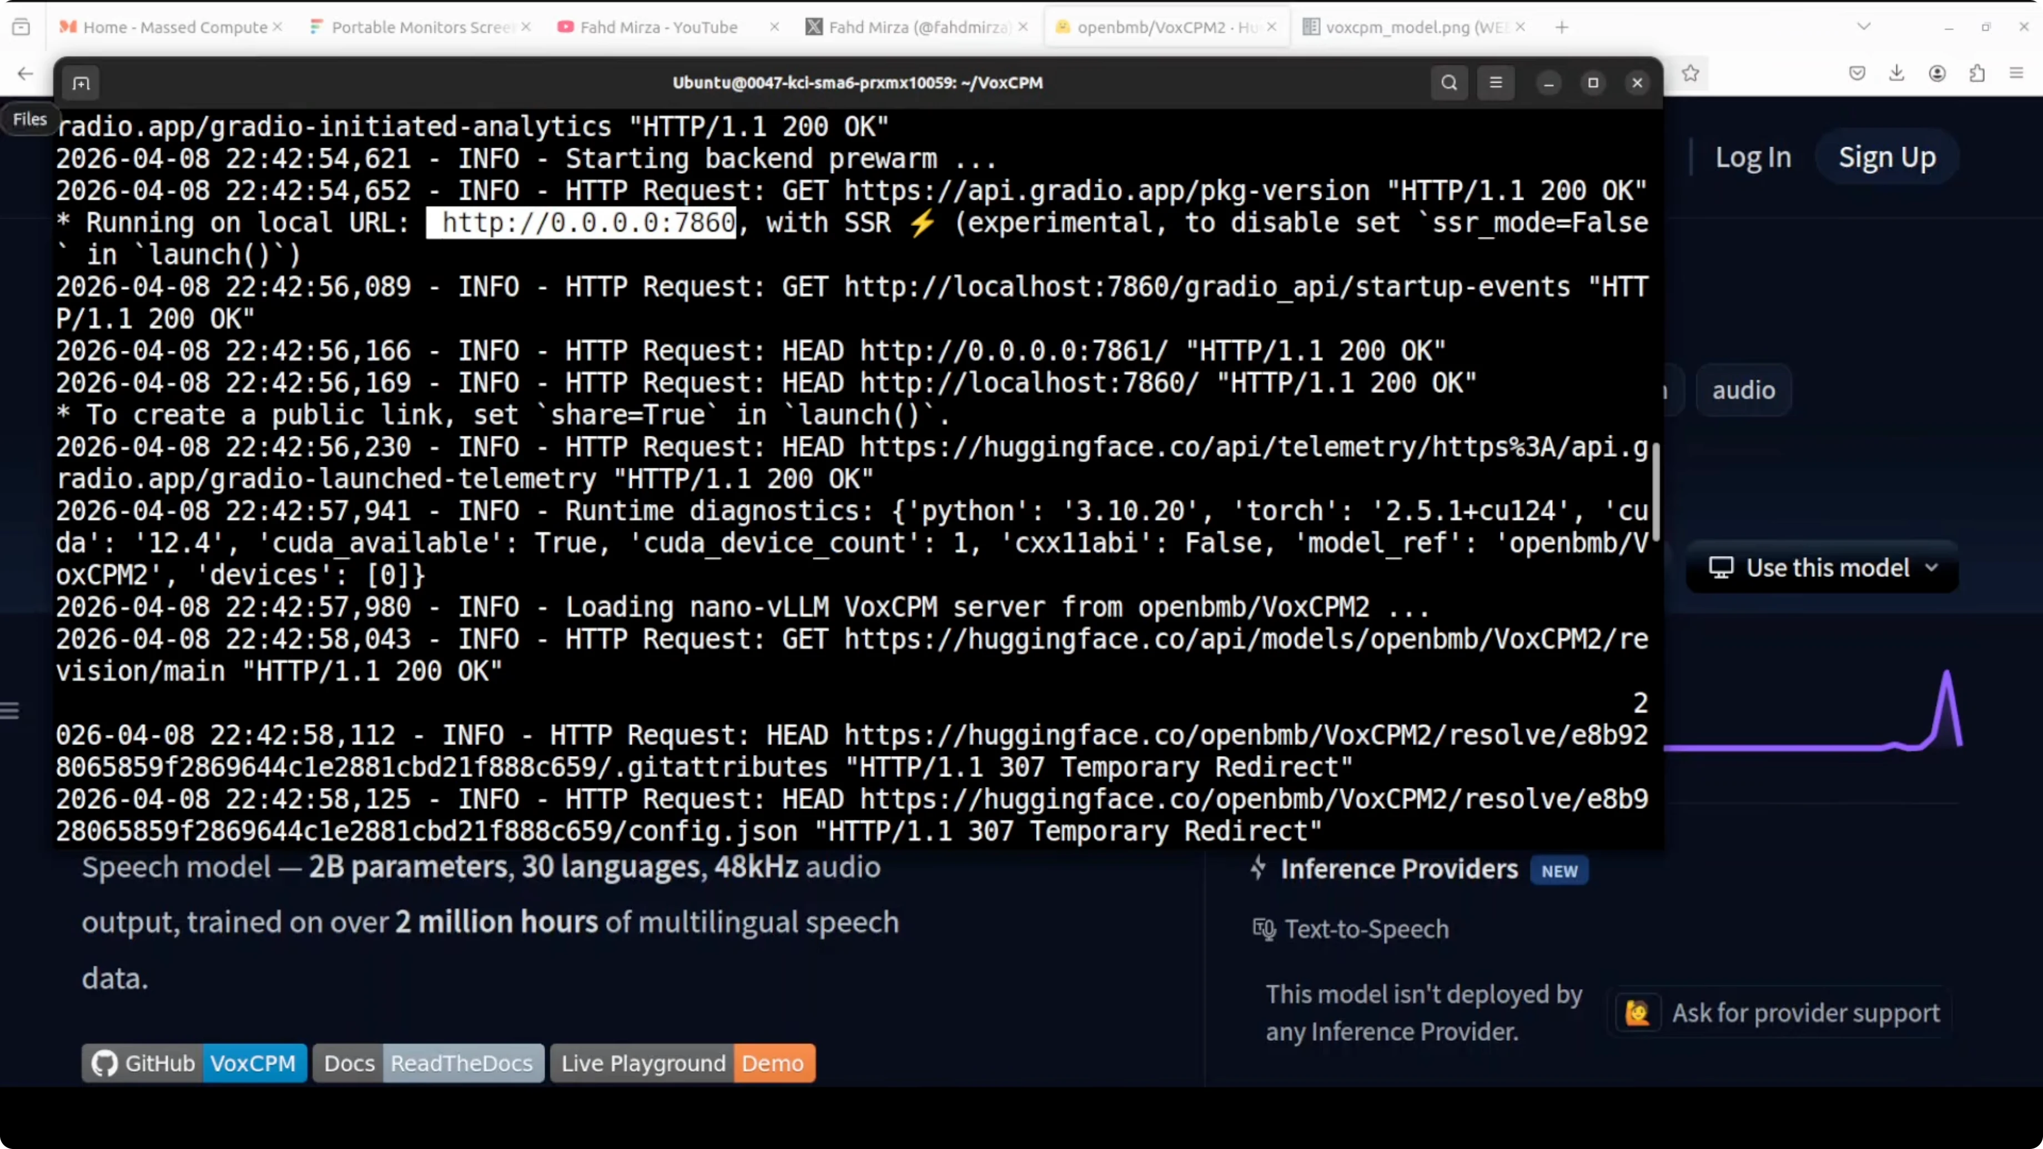Open the Firefox application menu
Image resolution: width=2043 pixels, height=1149 pixels.
[2017, 74]
